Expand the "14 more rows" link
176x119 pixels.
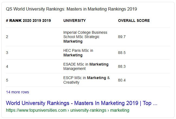[x=17, y=92]
